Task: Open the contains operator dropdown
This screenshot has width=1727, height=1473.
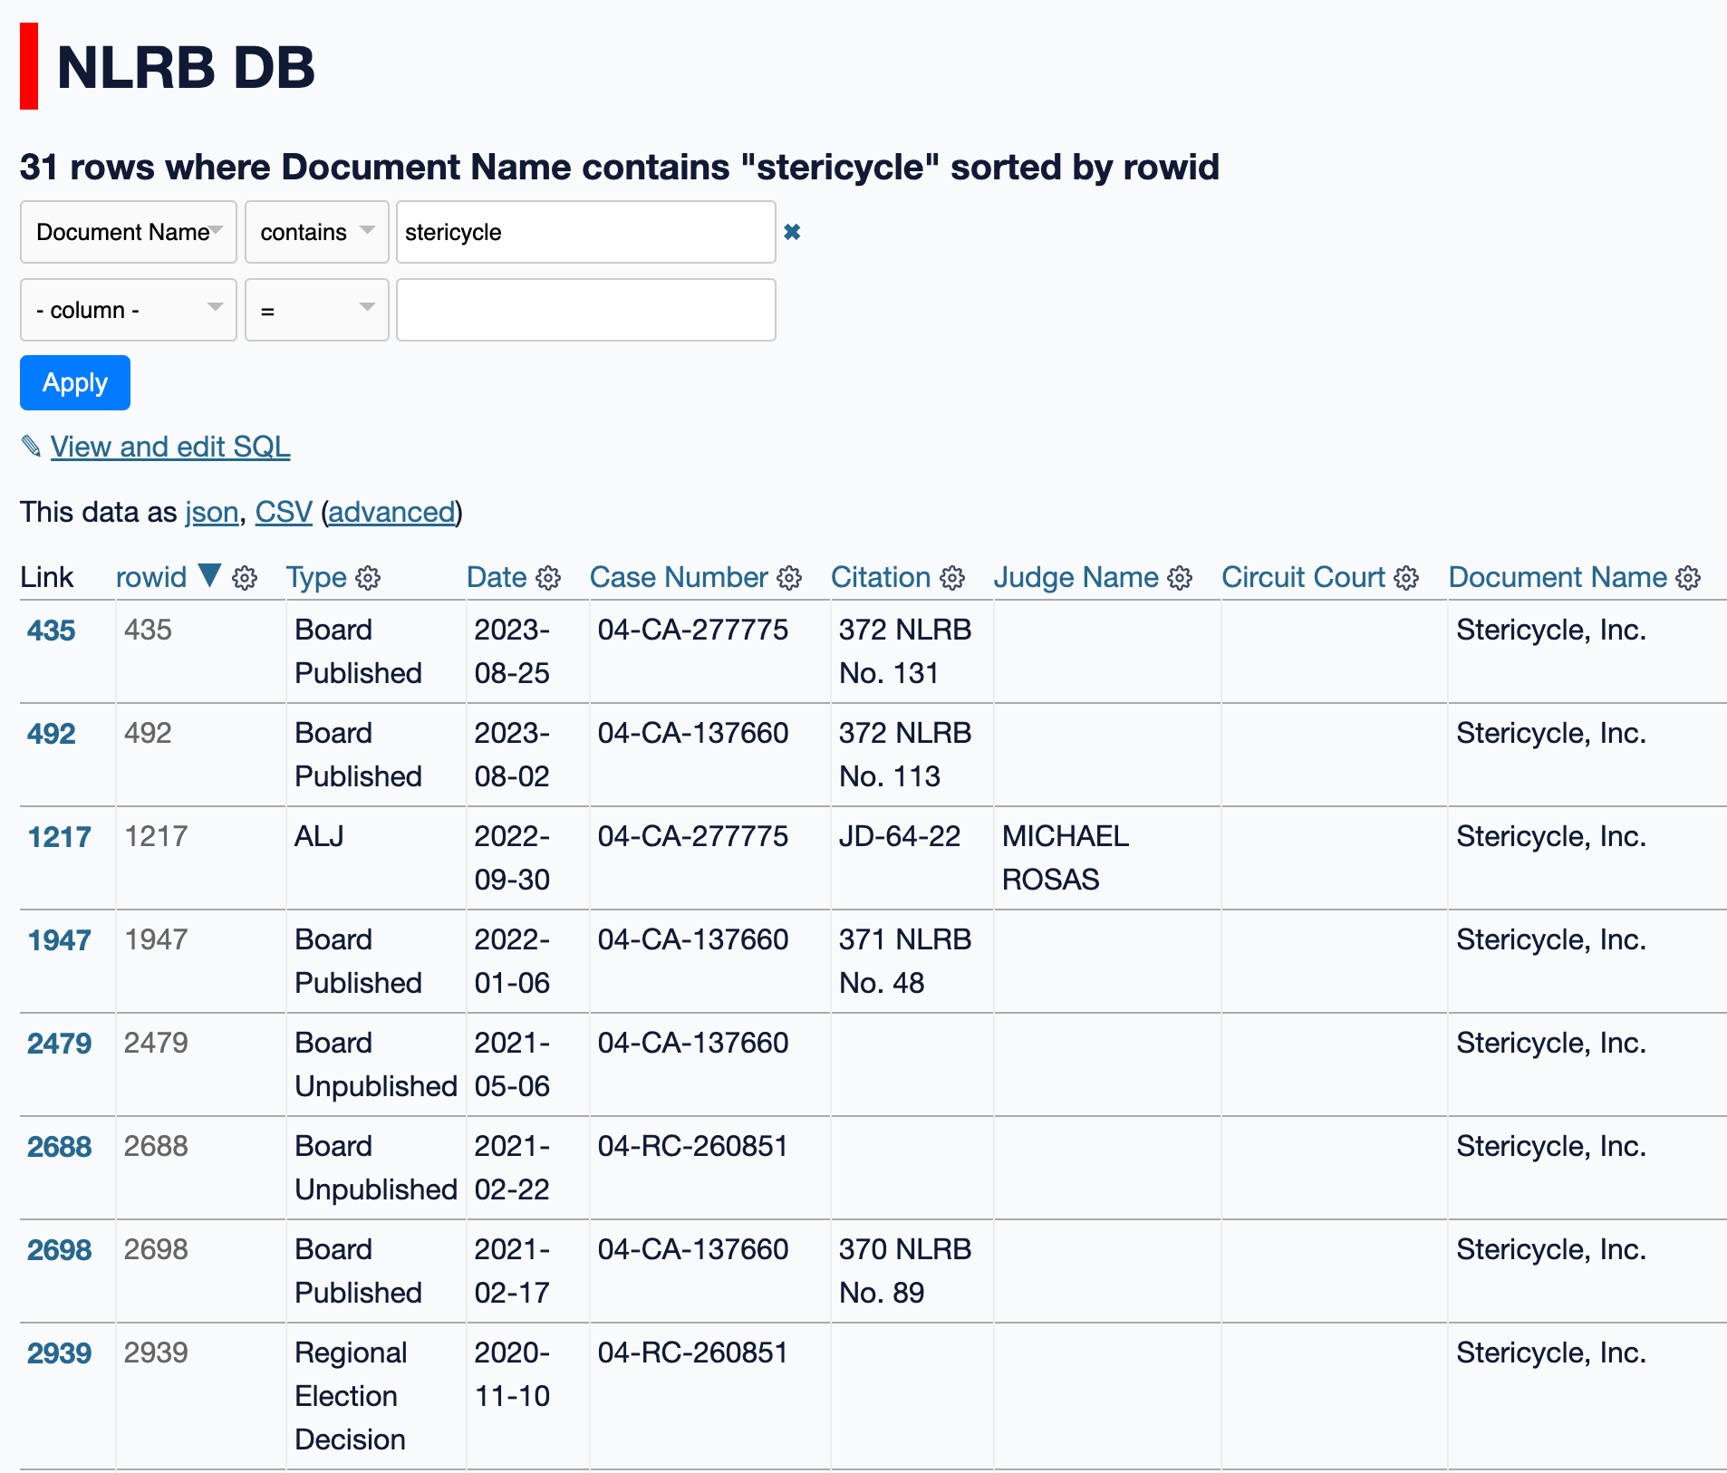Action: point(316,232)
